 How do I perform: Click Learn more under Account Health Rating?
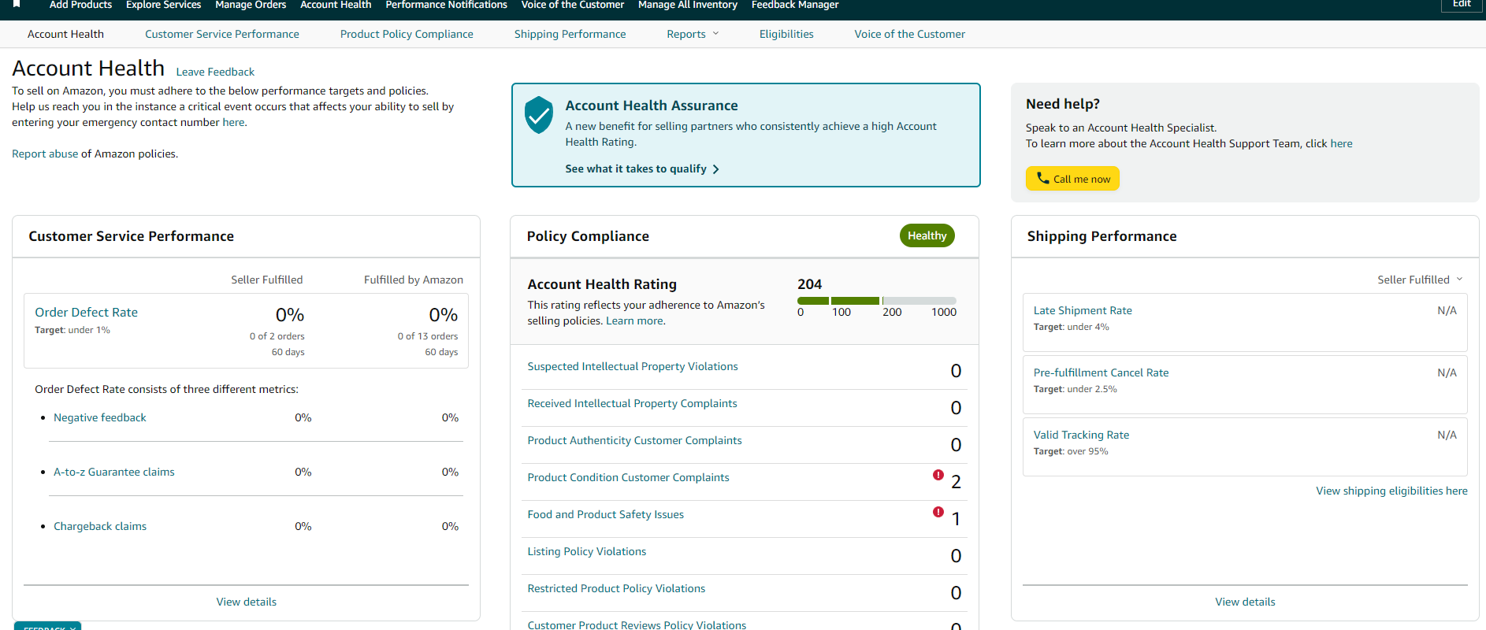point(635,321)
